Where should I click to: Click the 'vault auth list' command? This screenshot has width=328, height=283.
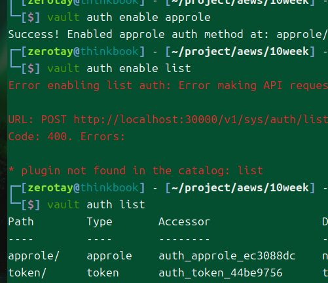tap(96, 204)
